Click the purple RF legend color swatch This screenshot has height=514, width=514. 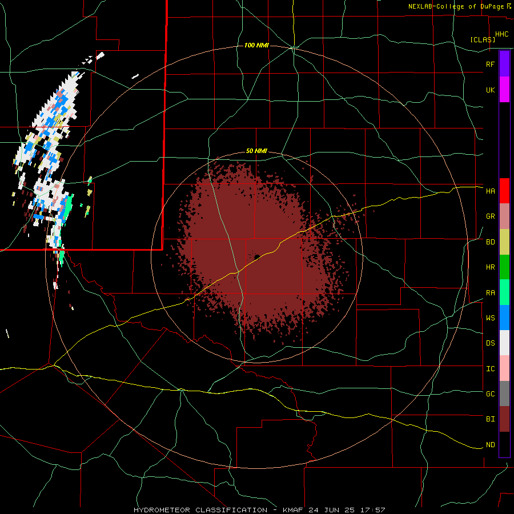[504, 63]
